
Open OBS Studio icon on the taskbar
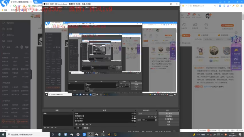[x=90, y=134]
